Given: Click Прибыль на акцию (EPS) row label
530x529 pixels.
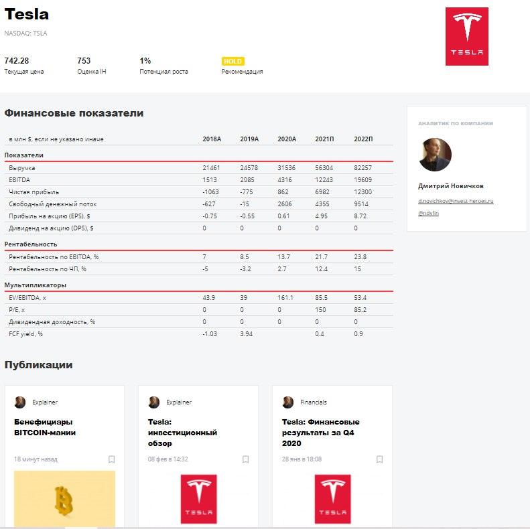Looking at the screenshot, I should (x=50, y=216).
